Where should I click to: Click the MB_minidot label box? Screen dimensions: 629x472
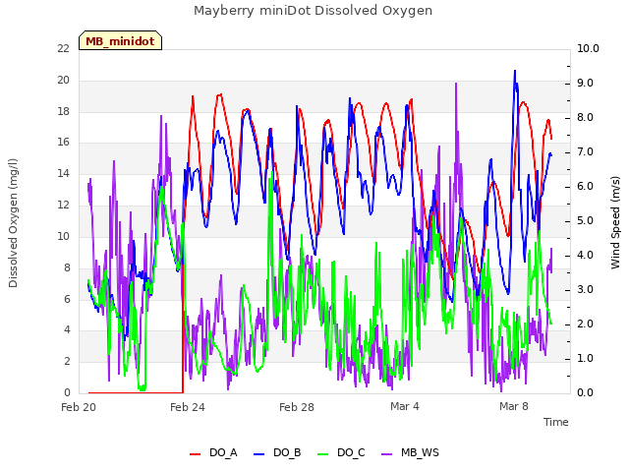[x=120, y=41]
